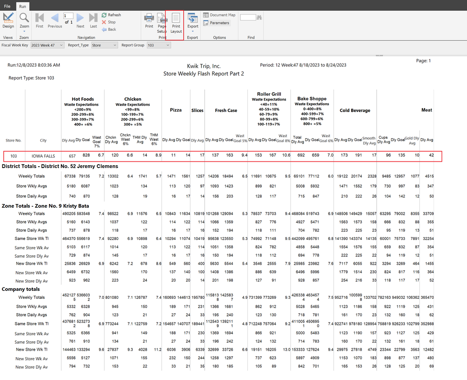Click the Period week date range text
467x380 pixels.
[303, 65]
